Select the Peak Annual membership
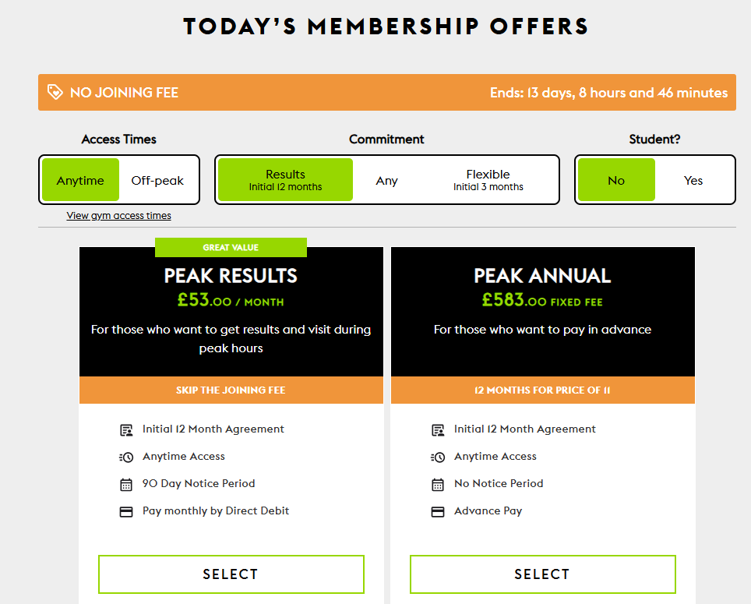The width and height of the screenshot is (751, 604). point(542,574)
